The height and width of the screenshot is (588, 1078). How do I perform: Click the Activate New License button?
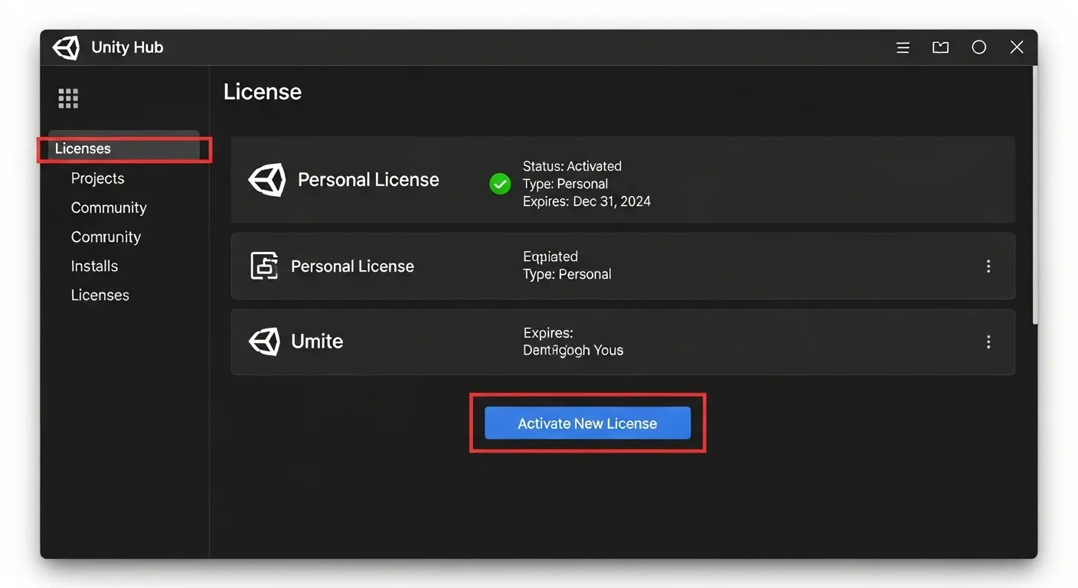(x=587, y=423)
